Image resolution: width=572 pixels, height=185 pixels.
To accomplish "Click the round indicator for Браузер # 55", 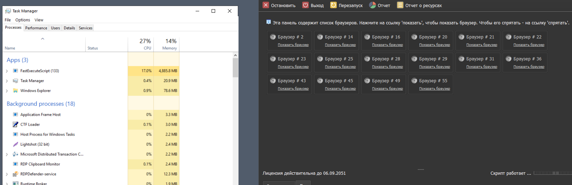I will 414,80.
